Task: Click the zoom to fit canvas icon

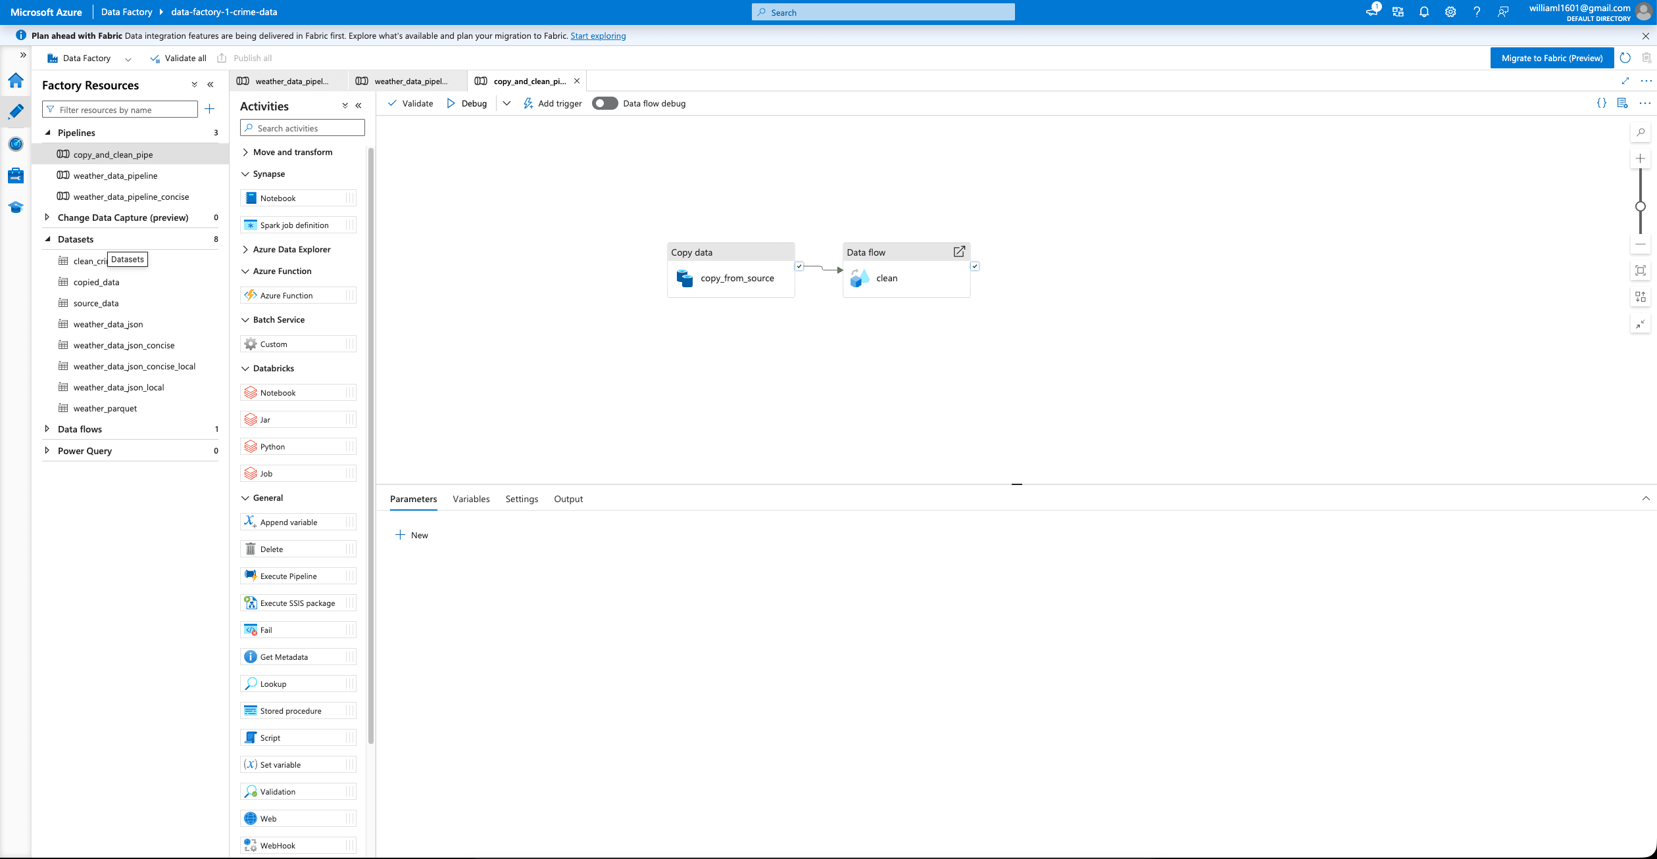Action: point(1641,270)
